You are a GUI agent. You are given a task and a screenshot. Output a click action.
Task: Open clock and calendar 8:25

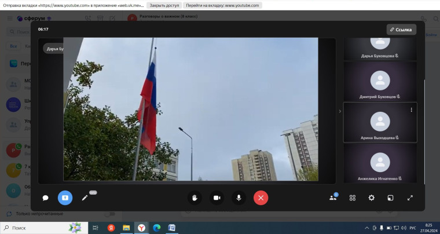[429, 228]
